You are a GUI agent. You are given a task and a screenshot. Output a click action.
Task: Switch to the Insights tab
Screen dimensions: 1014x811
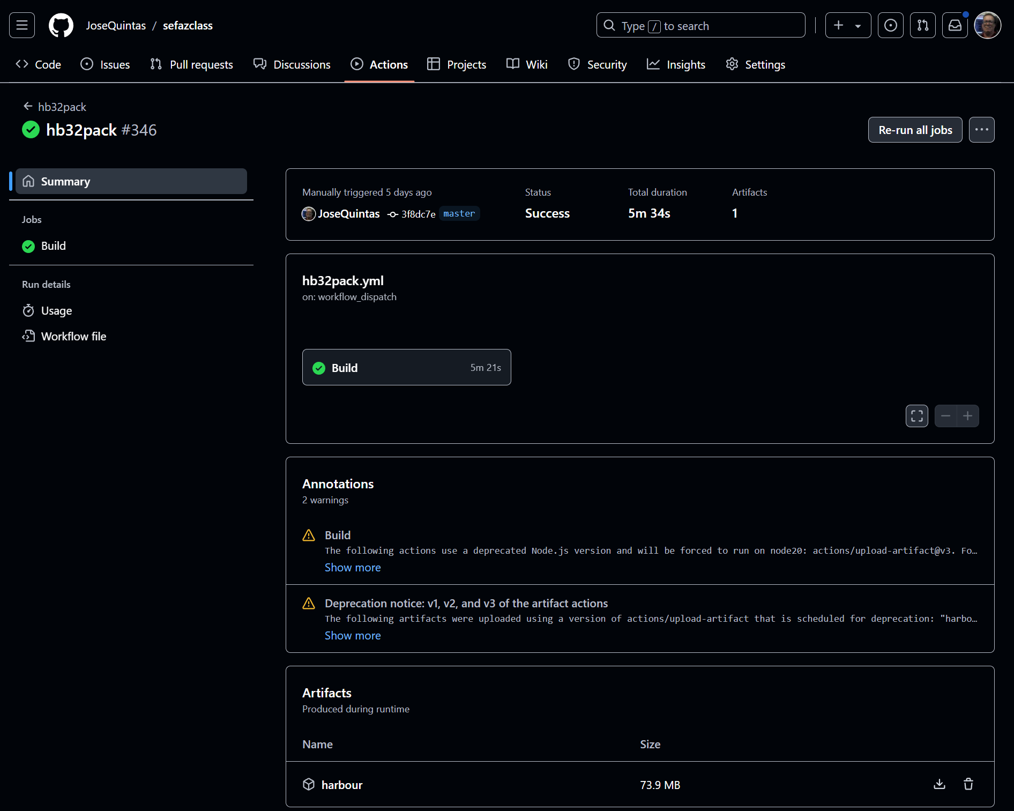point(676,64)
